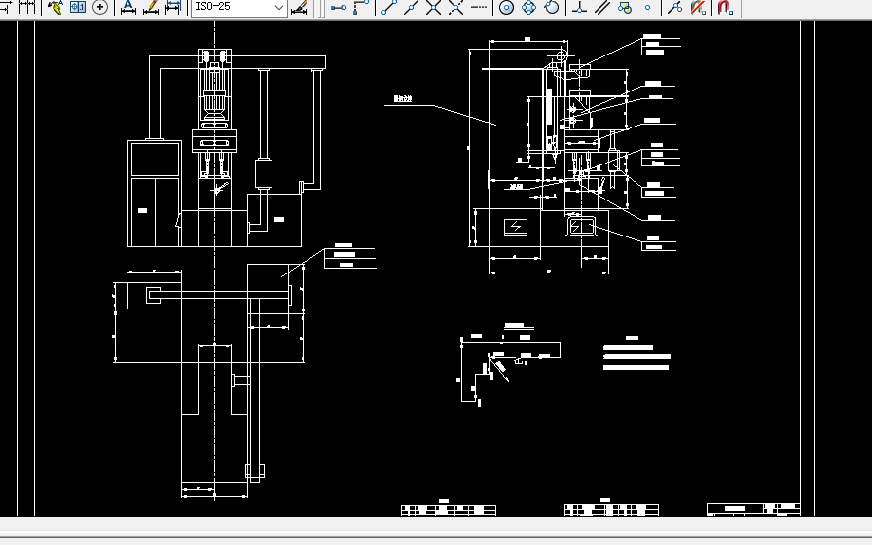
Task: Select Snap to Quadrant
Action: 528,7
